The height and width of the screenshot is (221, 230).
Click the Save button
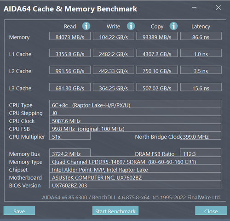[19, 210]
